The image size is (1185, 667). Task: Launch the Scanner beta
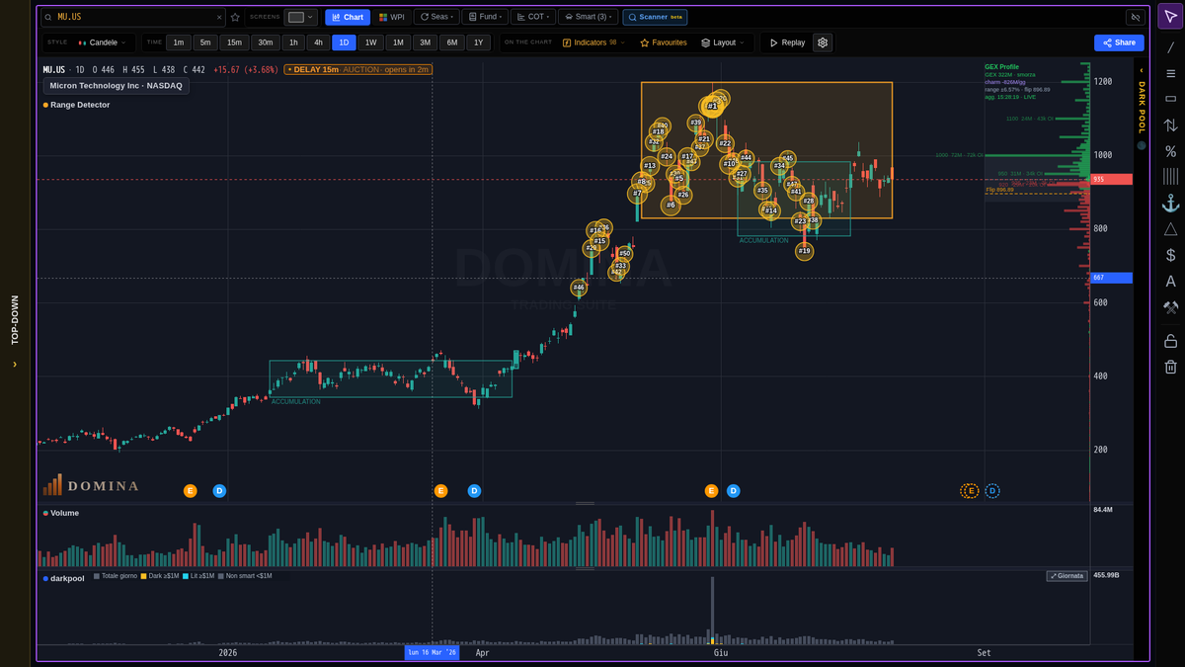point(656,17)
